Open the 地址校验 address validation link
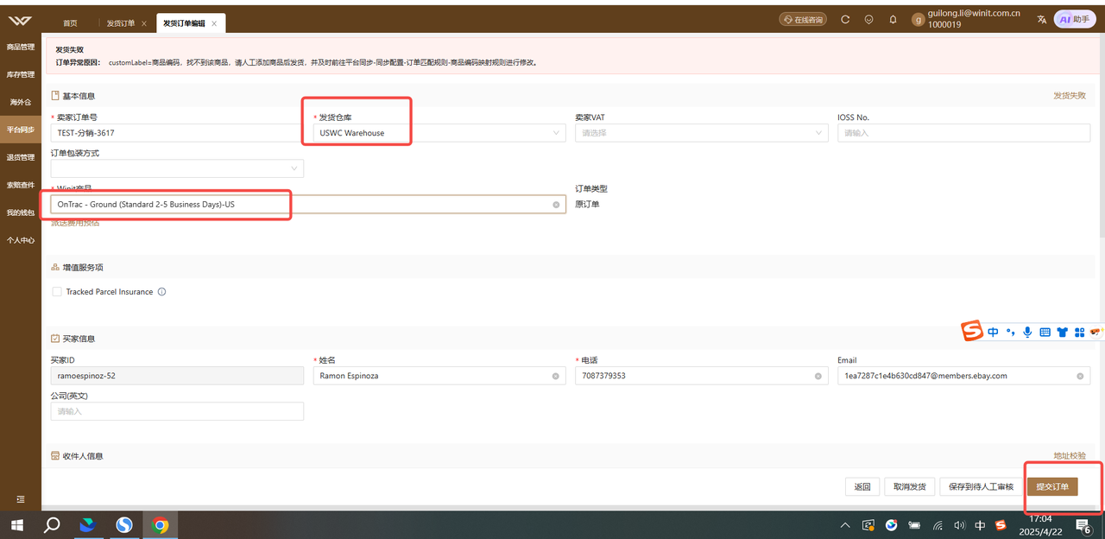The image size is (1105, 539). pyautogui.click(x=1070, y=455)
